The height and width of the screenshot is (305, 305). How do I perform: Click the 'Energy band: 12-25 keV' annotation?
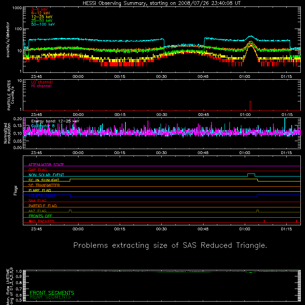55,121
